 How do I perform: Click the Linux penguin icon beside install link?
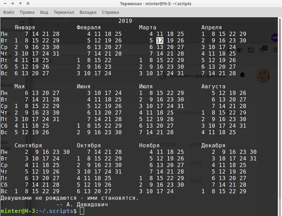click(163, 76)
